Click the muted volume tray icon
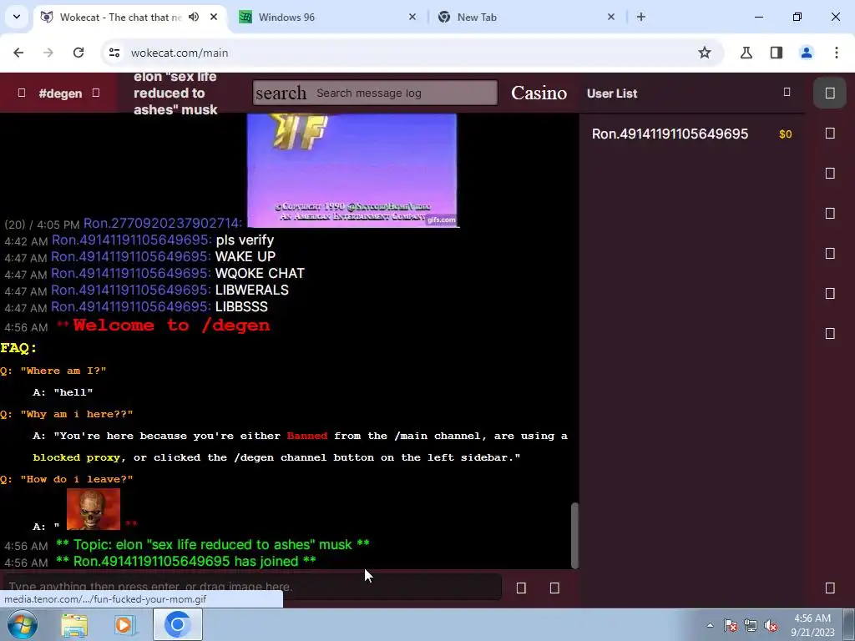855x641 pixels. pyautogui.click(x=771, y=625)
